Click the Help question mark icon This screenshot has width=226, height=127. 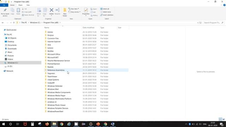(x=224, y=5)
